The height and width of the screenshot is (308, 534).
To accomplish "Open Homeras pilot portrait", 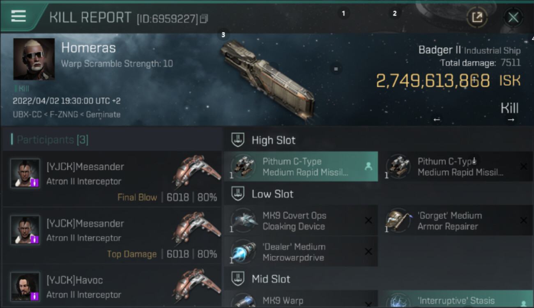I will tap(34, 59).
